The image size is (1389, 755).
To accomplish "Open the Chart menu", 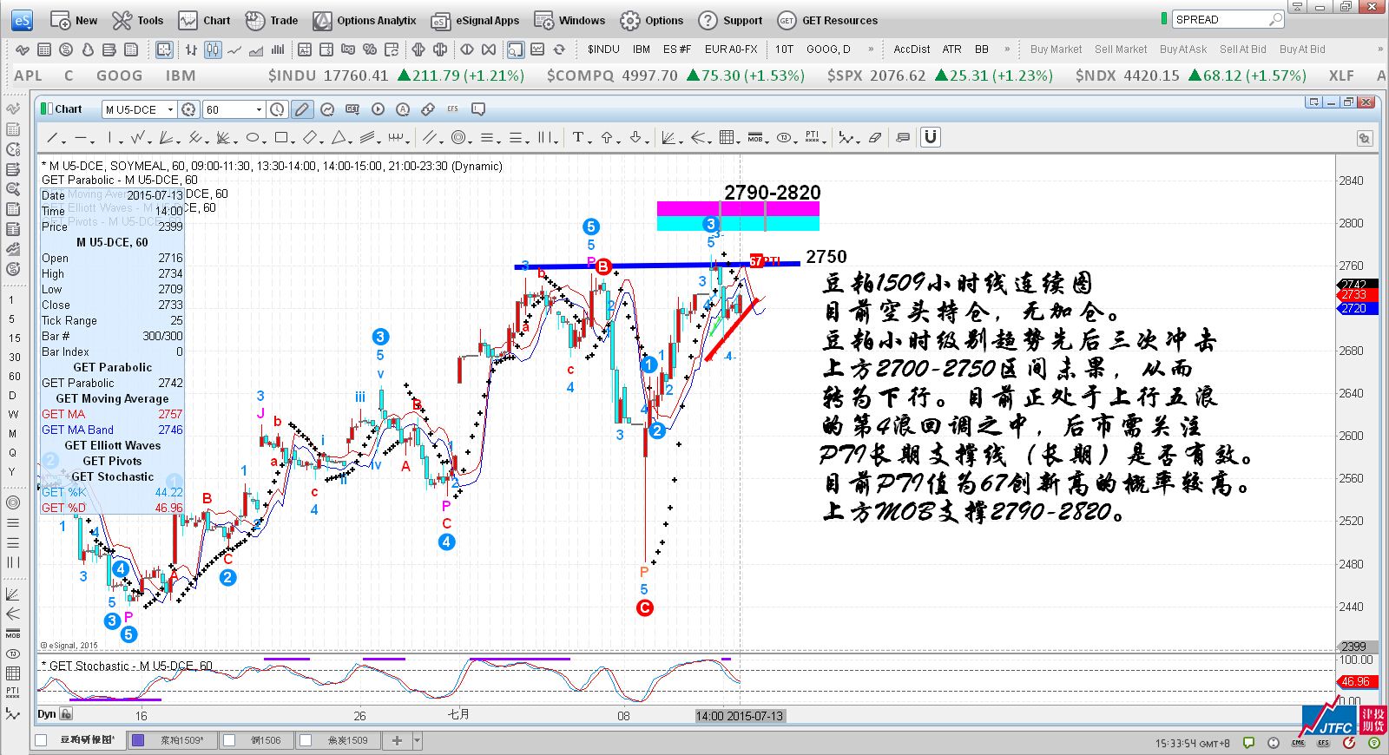I will pyautogui.click(x=204, y=20).
